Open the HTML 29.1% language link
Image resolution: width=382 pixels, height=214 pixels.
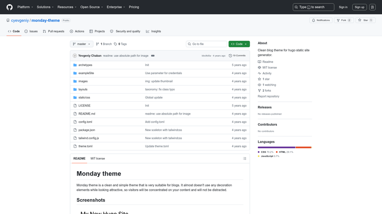coord(285,152)
